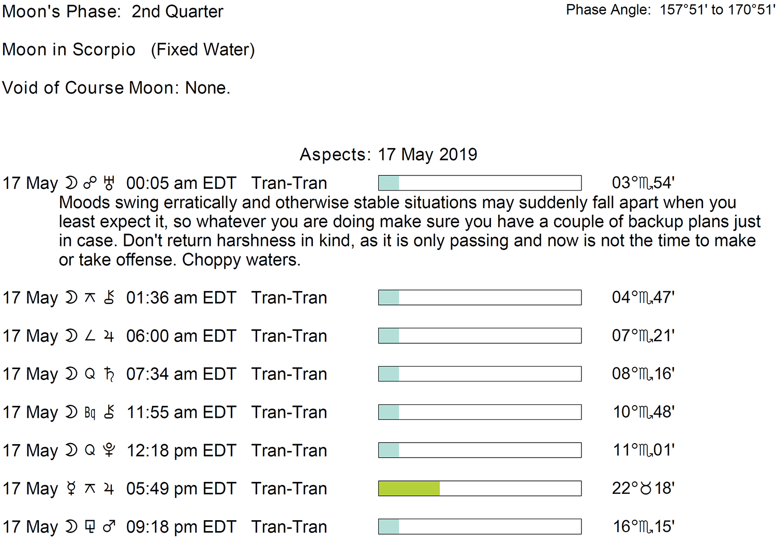Select the Chiron glyph in the 01:36 am row

109,298
